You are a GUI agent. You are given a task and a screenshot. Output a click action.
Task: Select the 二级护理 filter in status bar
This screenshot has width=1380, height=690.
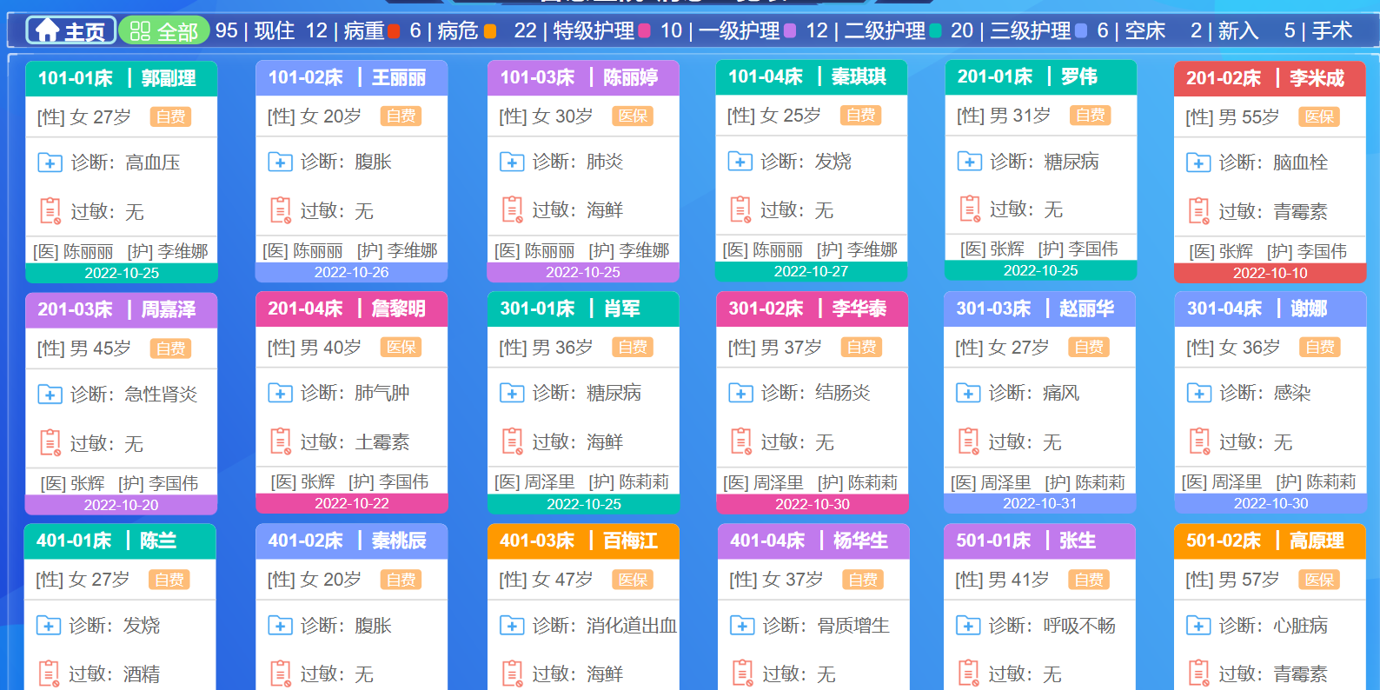pos(885,31)
